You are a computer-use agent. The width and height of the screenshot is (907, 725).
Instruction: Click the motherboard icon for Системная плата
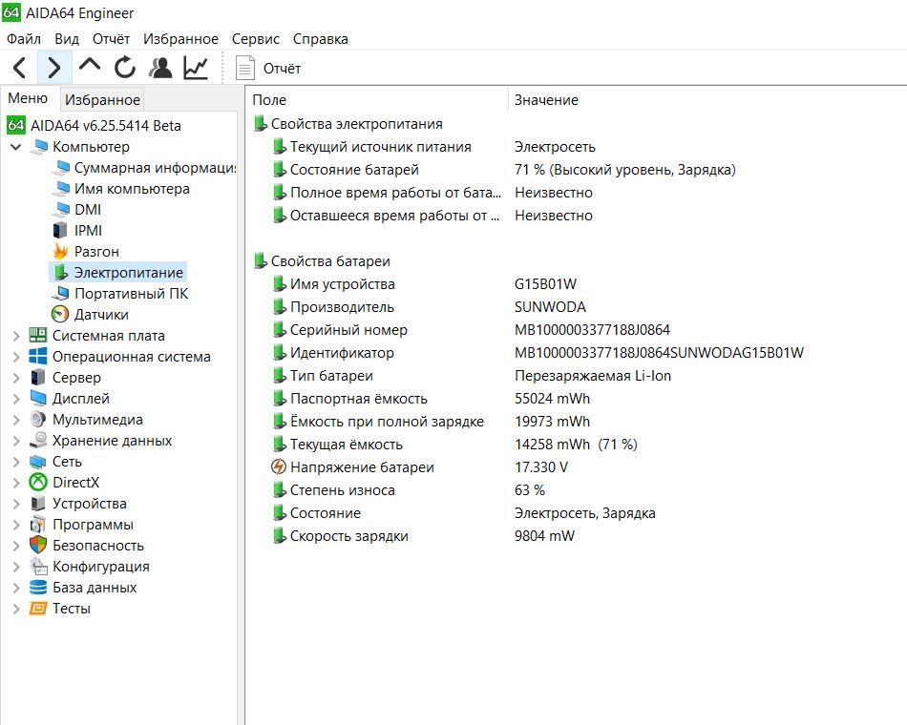37,336
